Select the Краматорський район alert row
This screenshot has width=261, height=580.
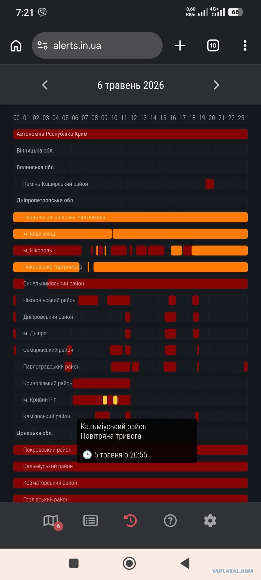pos(130,483)
